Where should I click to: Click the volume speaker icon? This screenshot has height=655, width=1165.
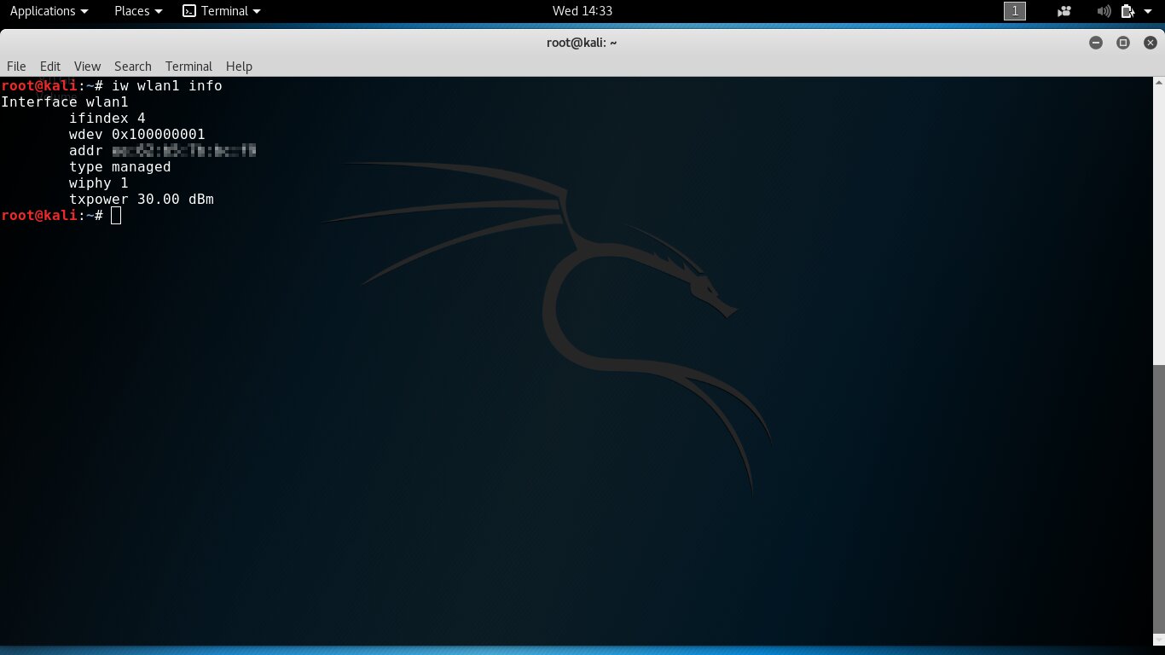coord(1104,11)
